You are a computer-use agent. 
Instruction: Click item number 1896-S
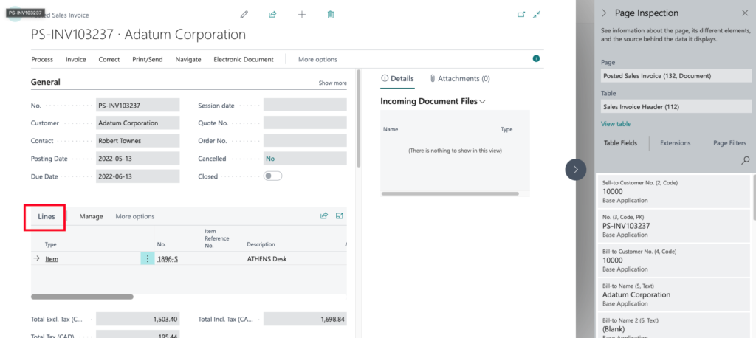[x=168, y=259]
